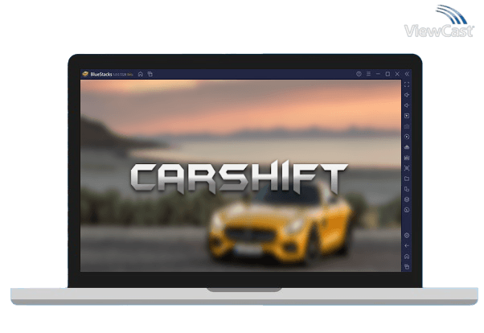Go to Android home via sidebar bottom
The image size is (484, 333).
coord(407,257)
